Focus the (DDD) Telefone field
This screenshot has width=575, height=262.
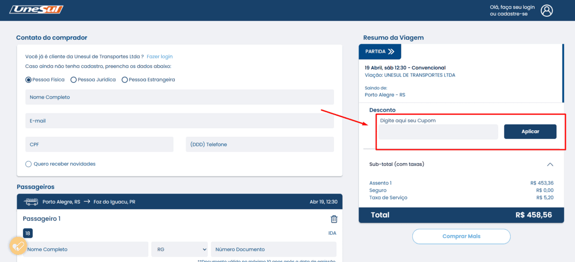pyautogui.click(x=260, y=144)
